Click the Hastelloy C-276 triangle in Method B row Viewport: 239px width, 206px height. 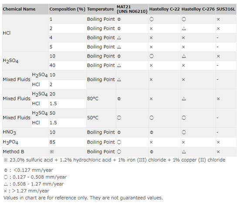(184, 152)
